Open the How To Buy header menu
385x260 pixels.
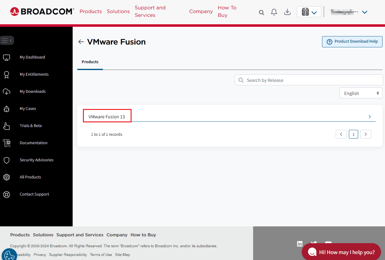[x=227, y=12]
